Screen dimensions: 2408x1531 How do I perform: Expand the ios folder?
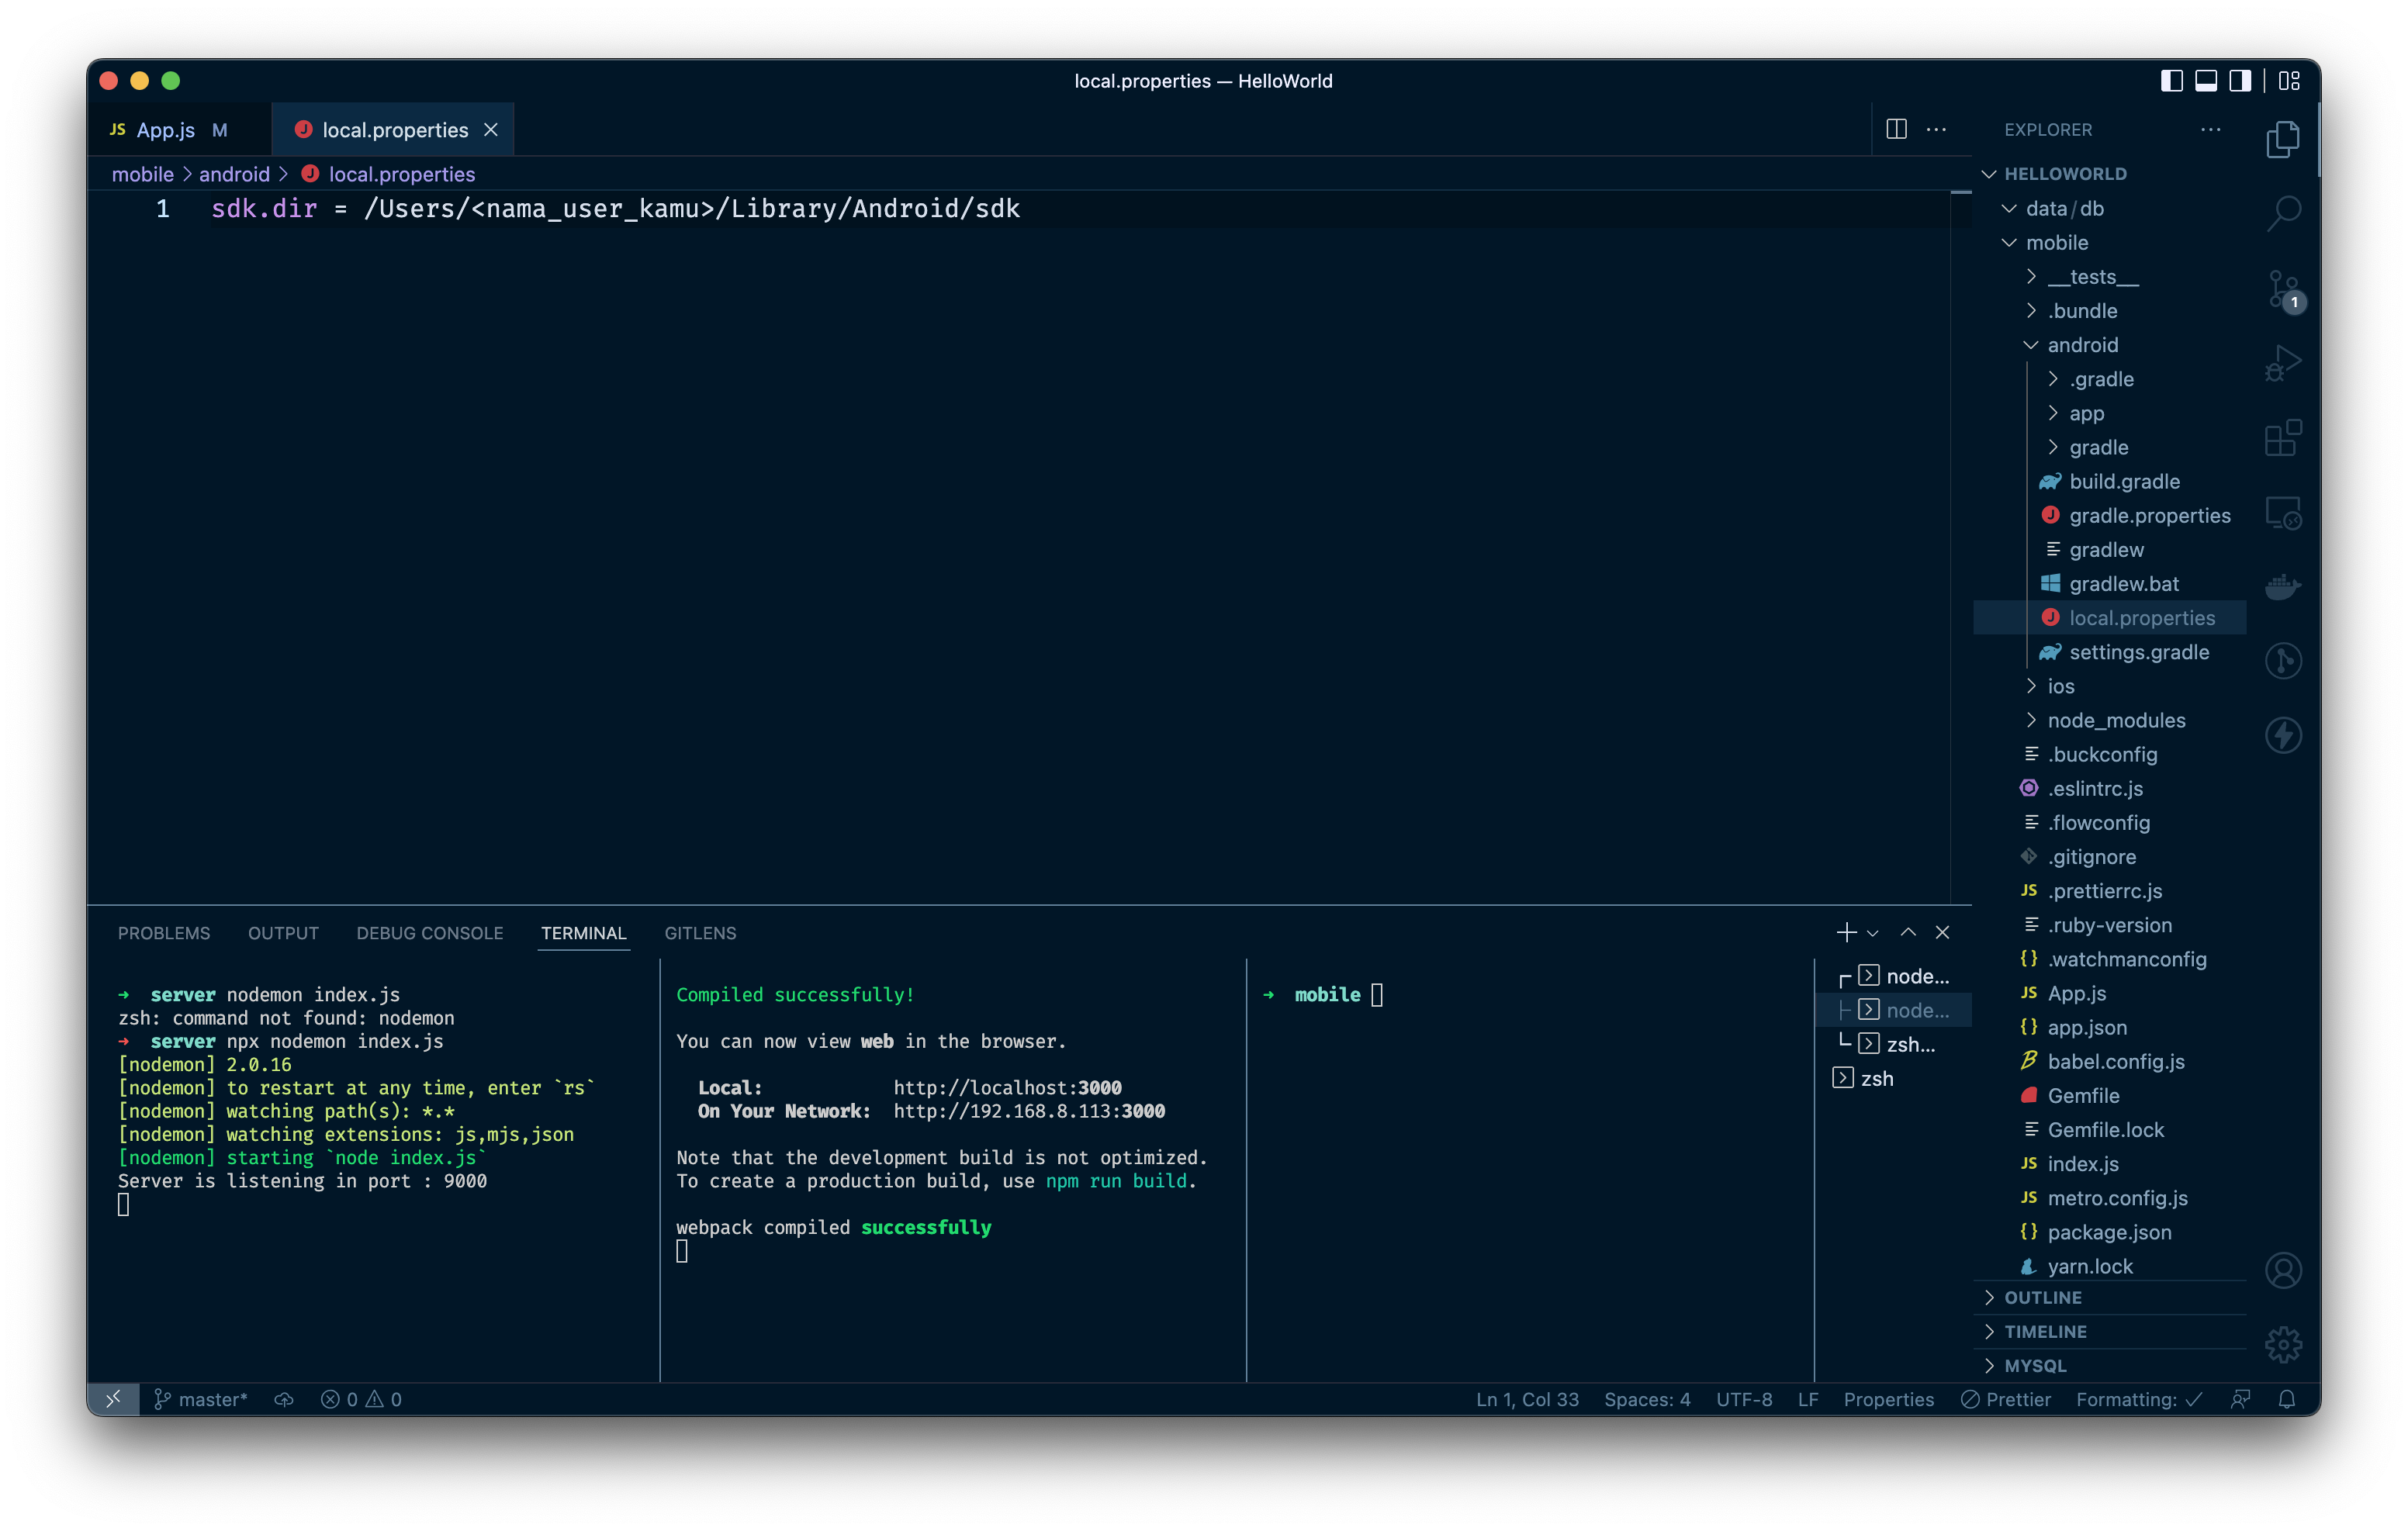click(2060, 686)
